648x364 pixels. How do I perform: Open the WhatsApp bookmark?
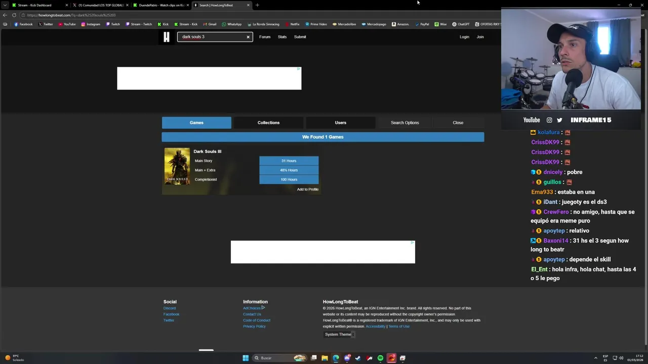(232, 24)
